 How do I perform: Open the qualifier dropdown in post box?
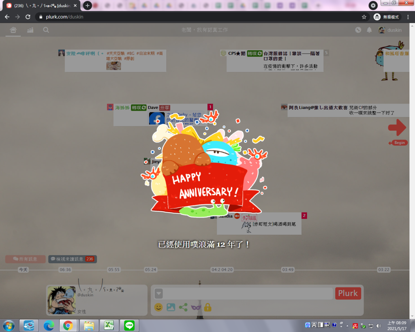pyautogui.click(x=158, y=293)
